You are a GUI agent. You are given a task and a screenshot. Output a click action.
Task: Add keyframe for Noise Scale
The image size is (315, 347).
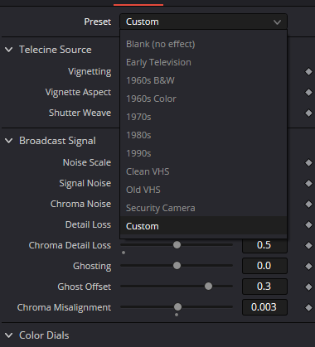click(x=308, y=163)
